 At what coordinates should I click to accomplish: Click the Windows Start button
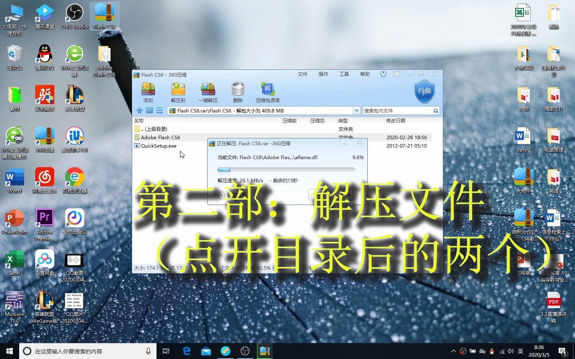click(x=10, y=351)
